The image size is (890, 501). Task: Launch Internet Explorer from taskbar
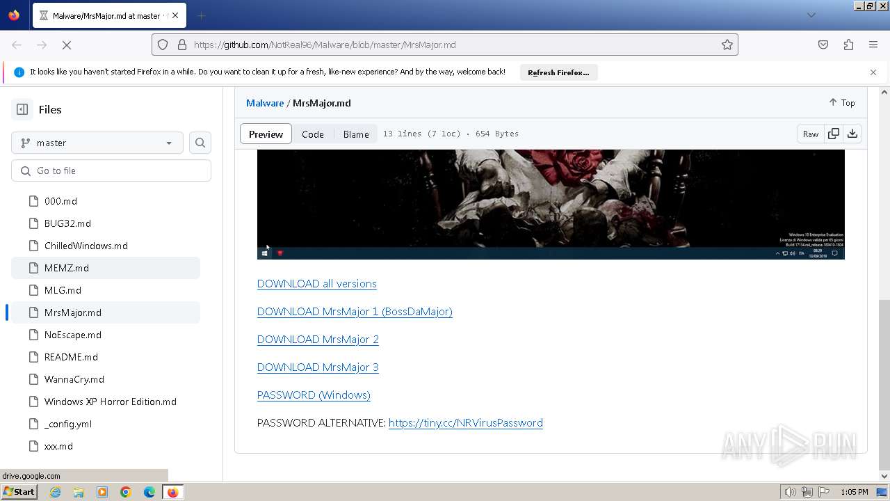pos(55,492)
